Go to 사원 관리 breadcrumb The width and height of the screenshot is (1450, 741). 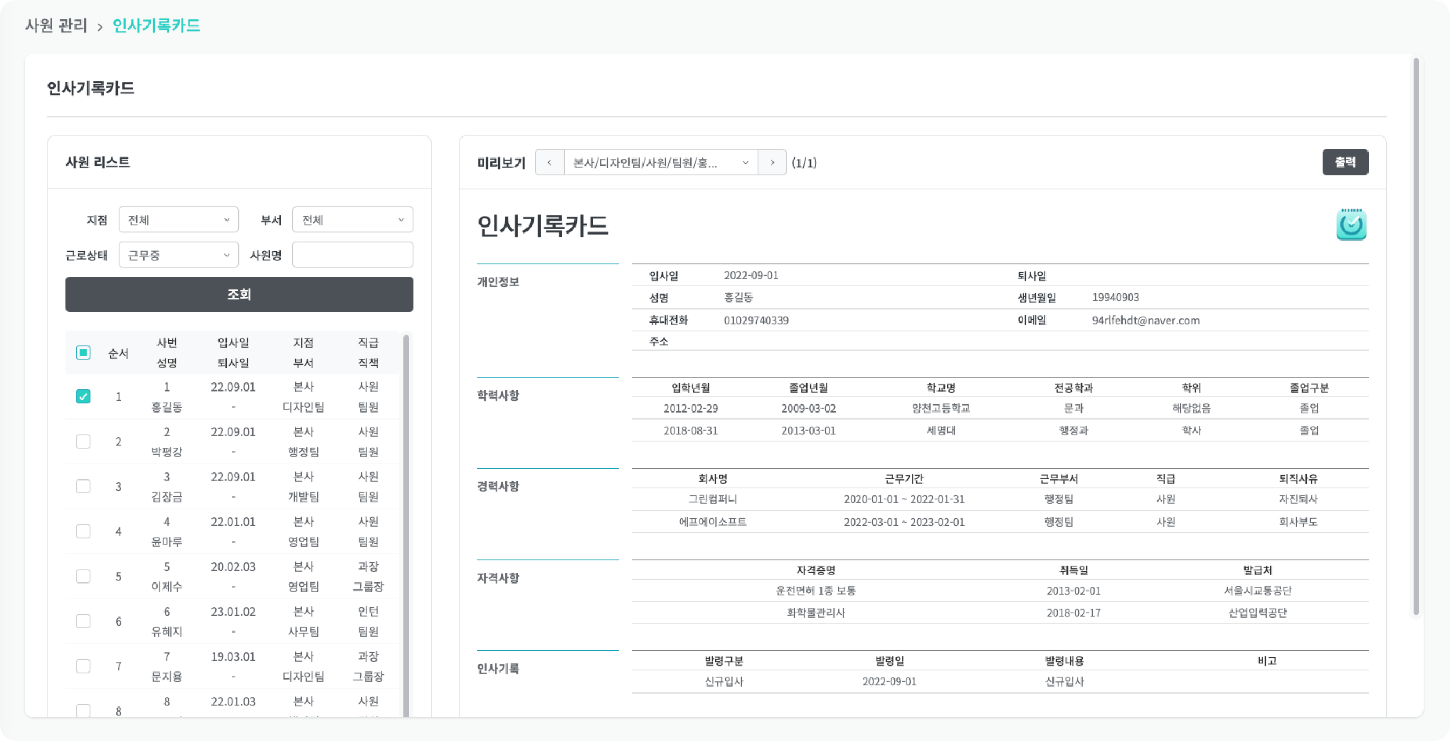[x=56, y=26]
